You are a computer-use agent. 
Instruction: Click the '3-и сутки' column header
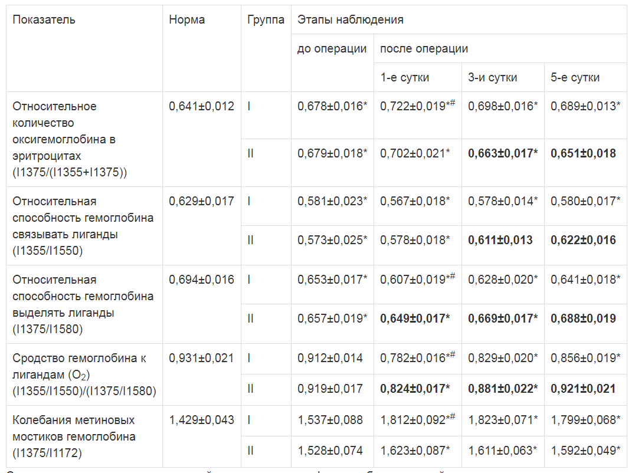tap(493, 77)
